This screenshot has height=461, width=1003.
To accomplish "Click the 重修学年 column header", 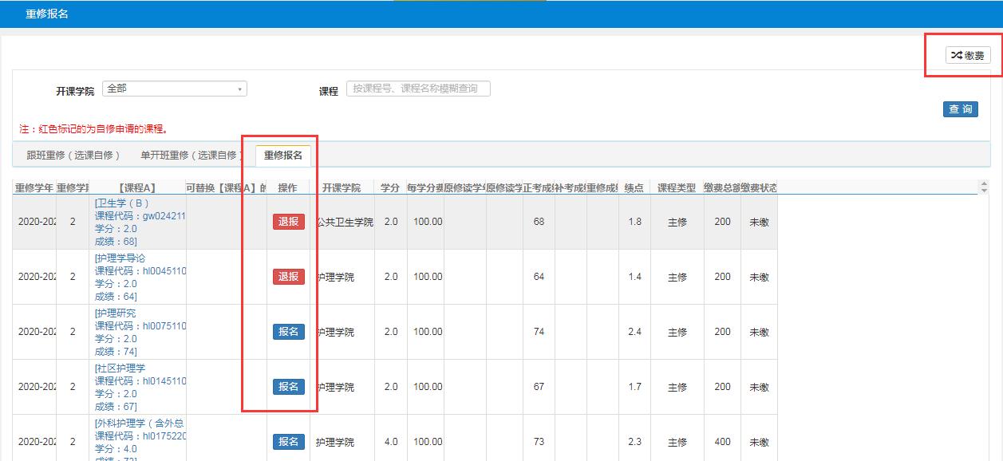I will [34, 188].
